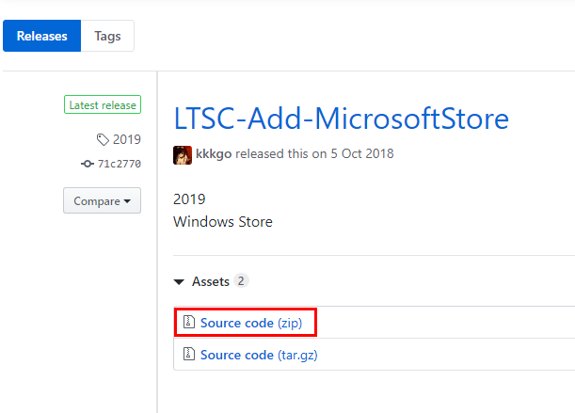This screenshot has height=413, width=575.
Task: Click the file icon for Source code (tar.gz)
Action: pyautogui.click(x=189, y=354)
